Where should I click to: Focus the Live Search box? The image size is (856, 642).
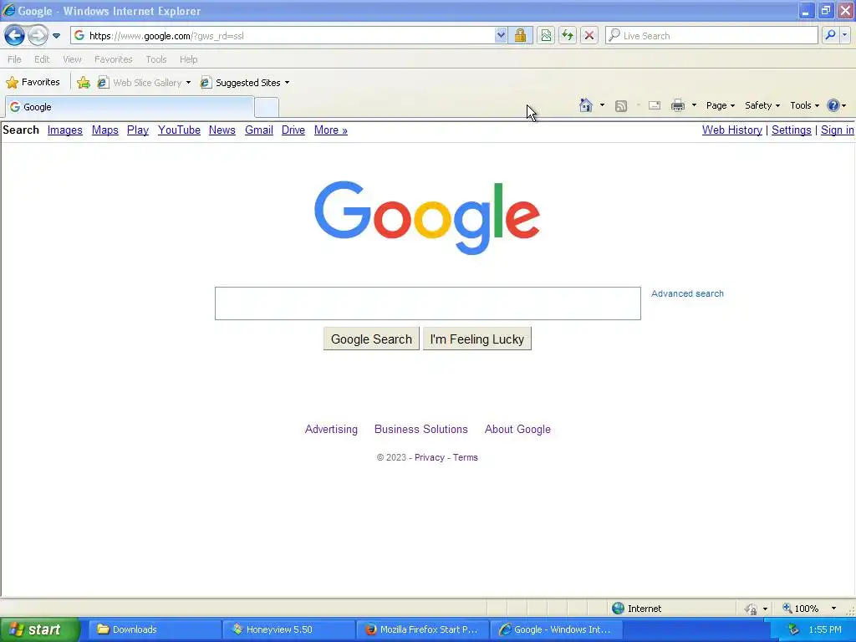tap(711, 35)
